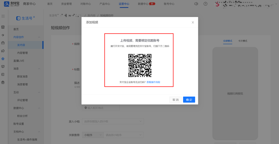
Task: Click the Alipay logo
Action: pos(12,4)
